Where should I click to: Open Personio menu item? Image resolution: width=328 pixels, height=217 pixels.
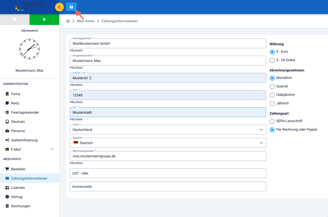30,131
